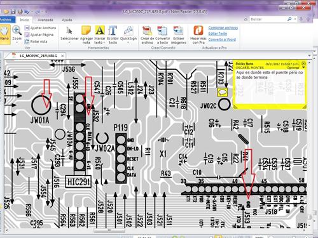
Task: Open the QuickSign signature tool
Action: [128, 35]
